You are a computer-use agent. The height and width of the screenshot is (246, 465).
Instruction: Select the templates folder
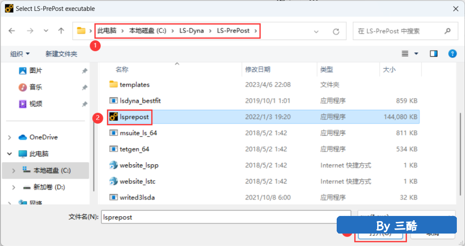pyautogui.click(x=135, y=85)
